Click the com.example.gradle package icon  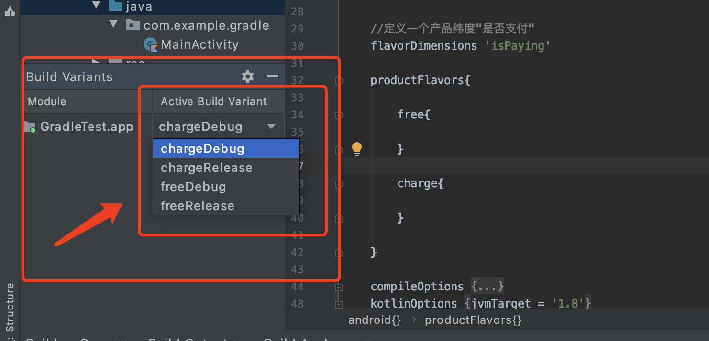tap(133, 25)
